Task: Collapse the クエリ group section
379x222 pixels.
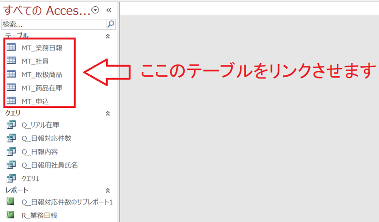Action: [x=108, y=113]
